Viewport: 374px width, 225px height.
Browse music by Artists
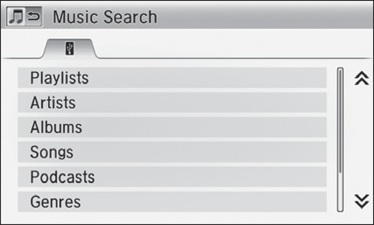pos(172,103)
